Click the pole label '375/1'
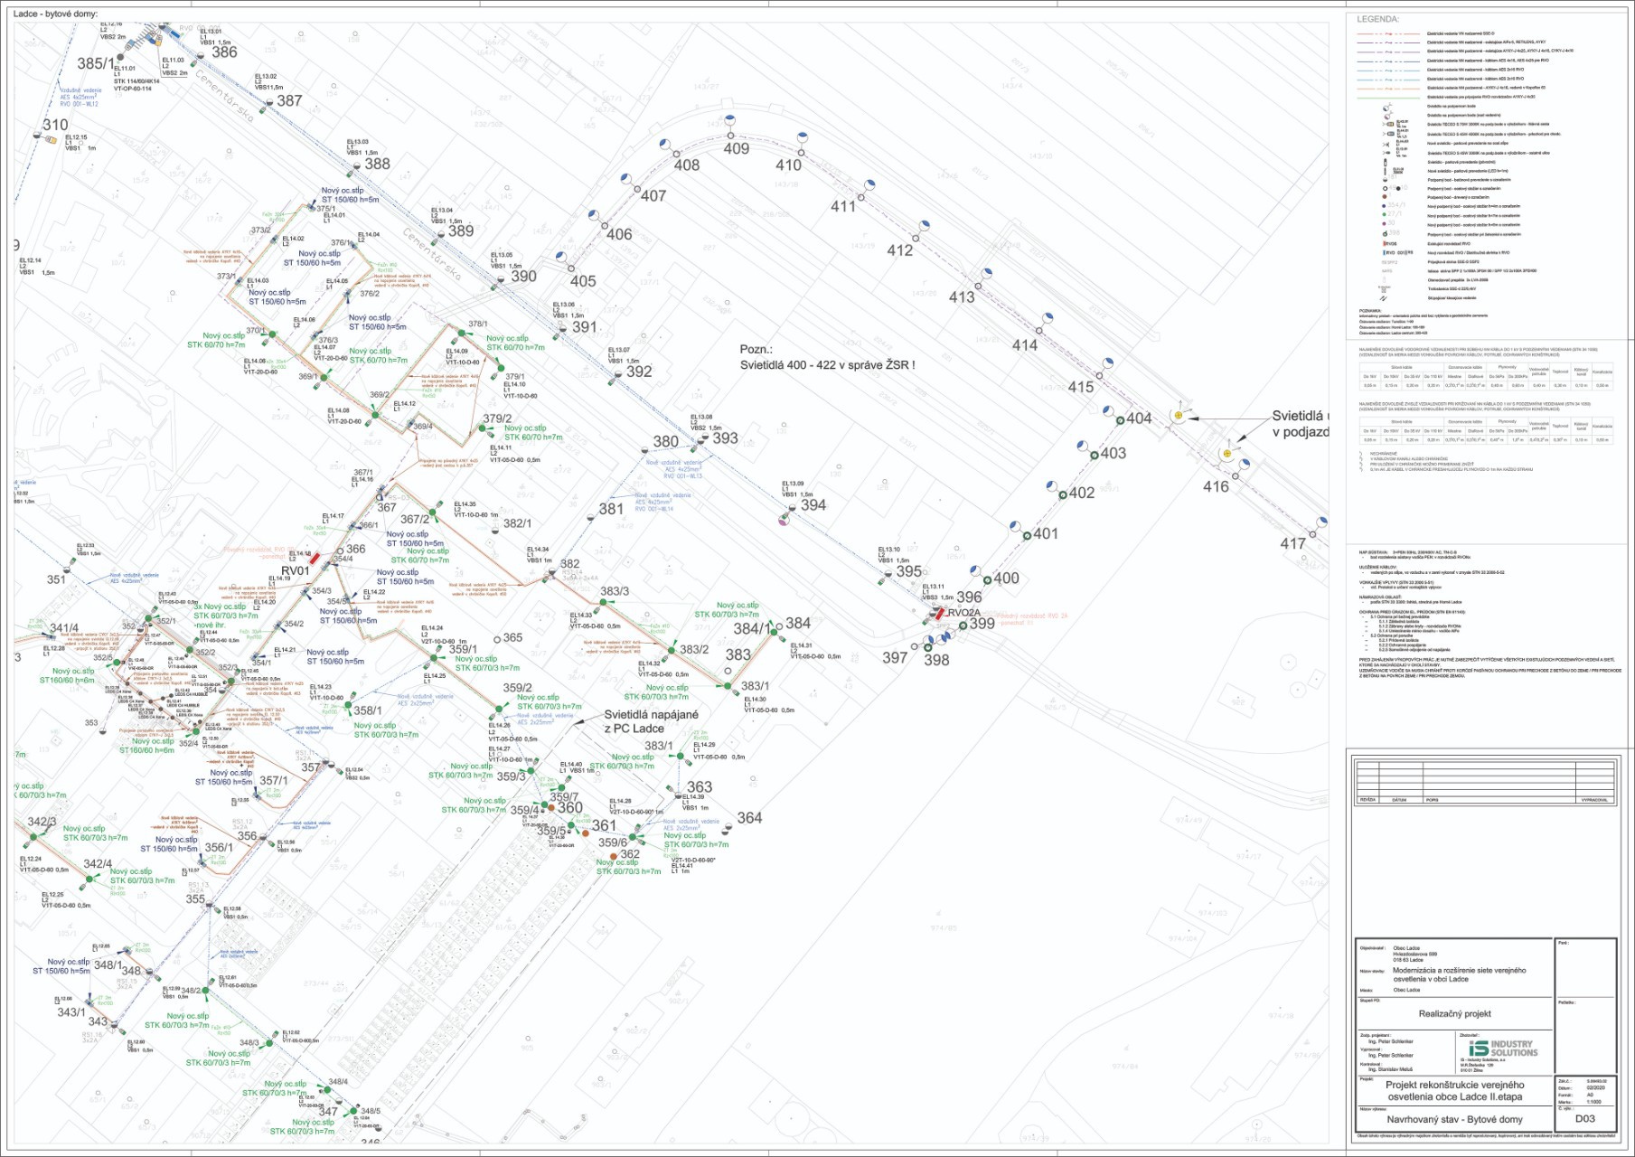Image resolution: width=1635 pixels, height=1157 pixels. (325, 209)
